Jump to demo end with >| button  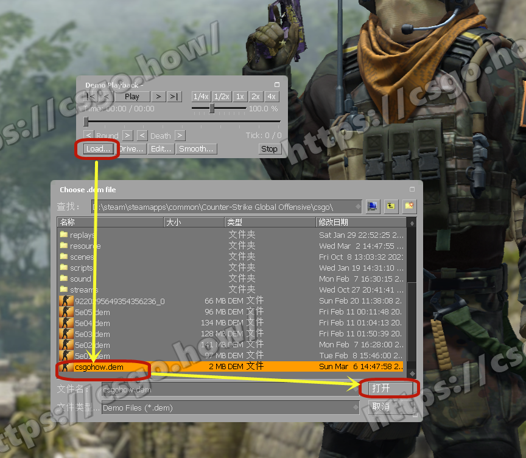tap(174, 97)
